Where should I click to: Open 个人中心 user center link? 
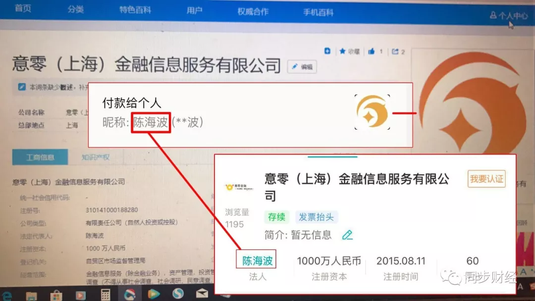coord(509,16)
